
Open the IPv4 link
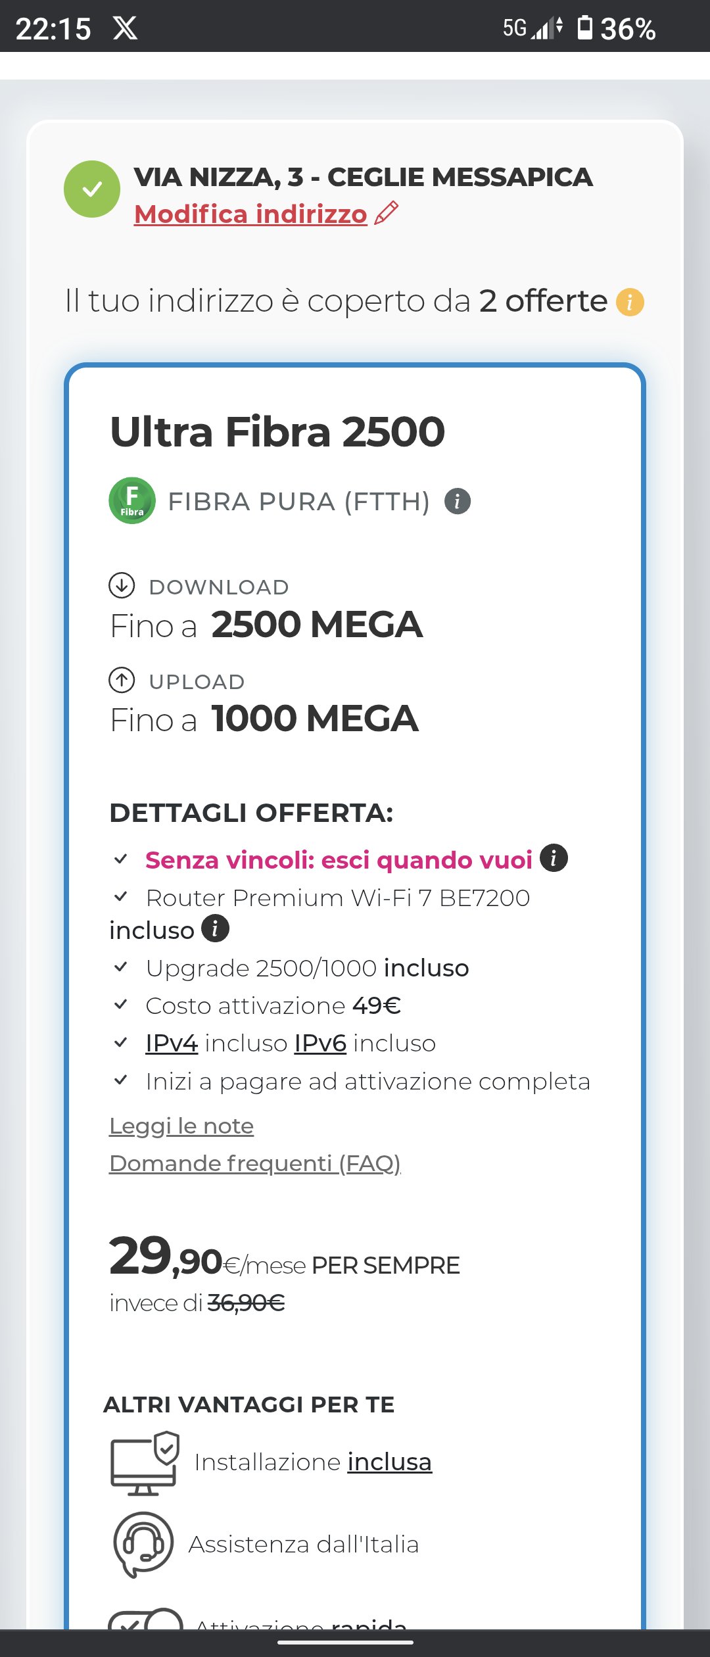[x=172, y=1043]
